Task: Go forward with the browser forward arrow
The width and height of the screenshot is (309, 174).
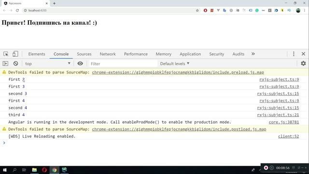Action: coord(11,11)
